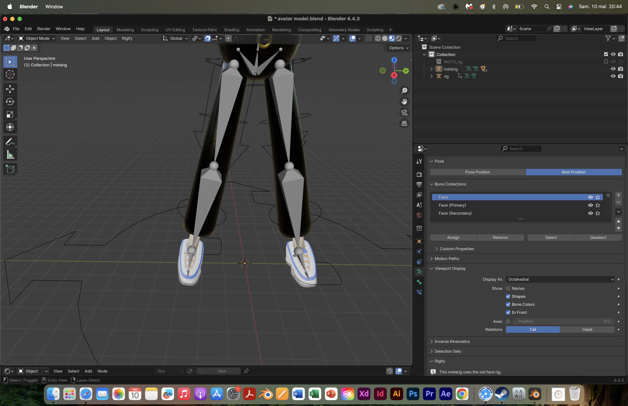Expand the Motion Paths panel

[447, 258]
